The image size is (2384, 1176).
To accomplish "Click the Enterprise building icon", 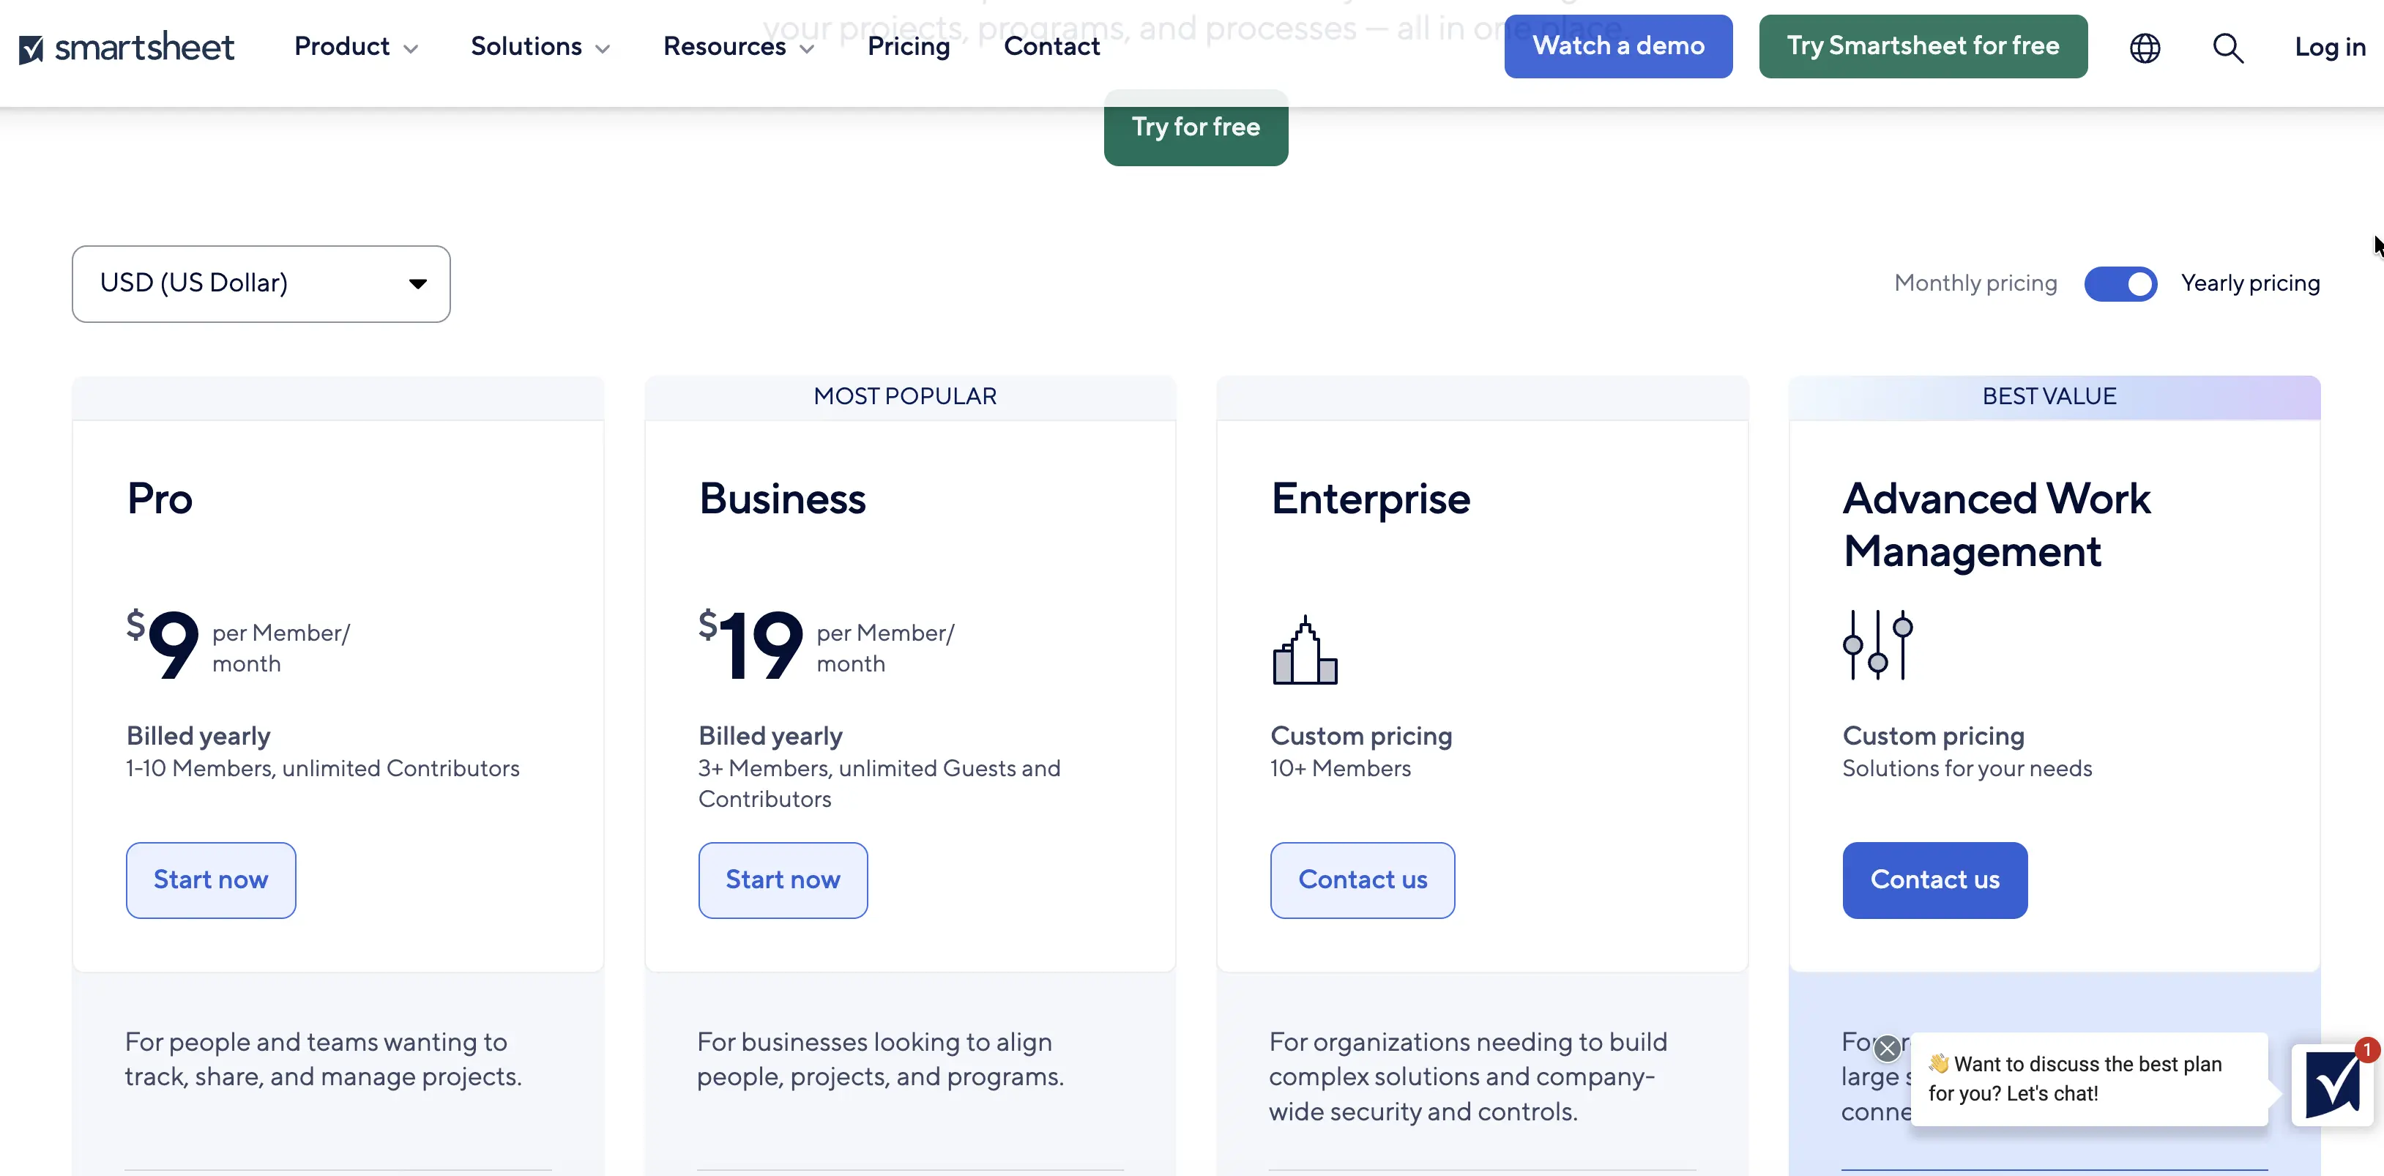I will point(1305,650).
